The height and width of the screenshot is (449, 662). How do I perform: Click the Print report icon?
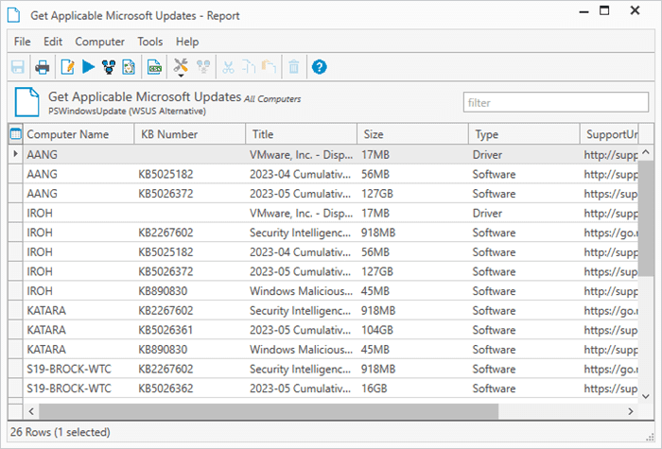point(43,67)
